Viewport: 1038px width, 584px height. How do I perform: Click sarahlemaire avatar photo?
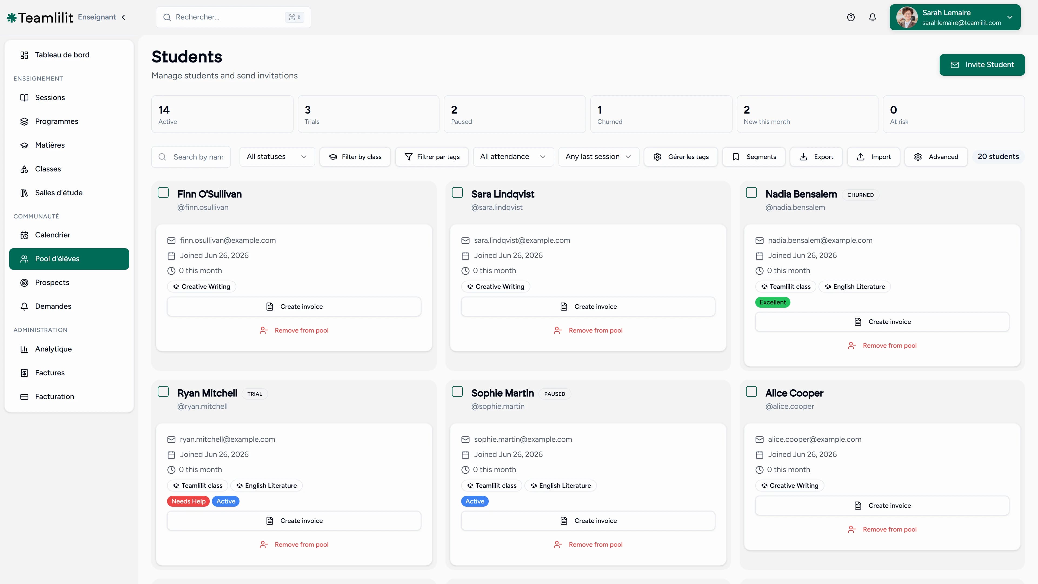[x=907, y=17]
